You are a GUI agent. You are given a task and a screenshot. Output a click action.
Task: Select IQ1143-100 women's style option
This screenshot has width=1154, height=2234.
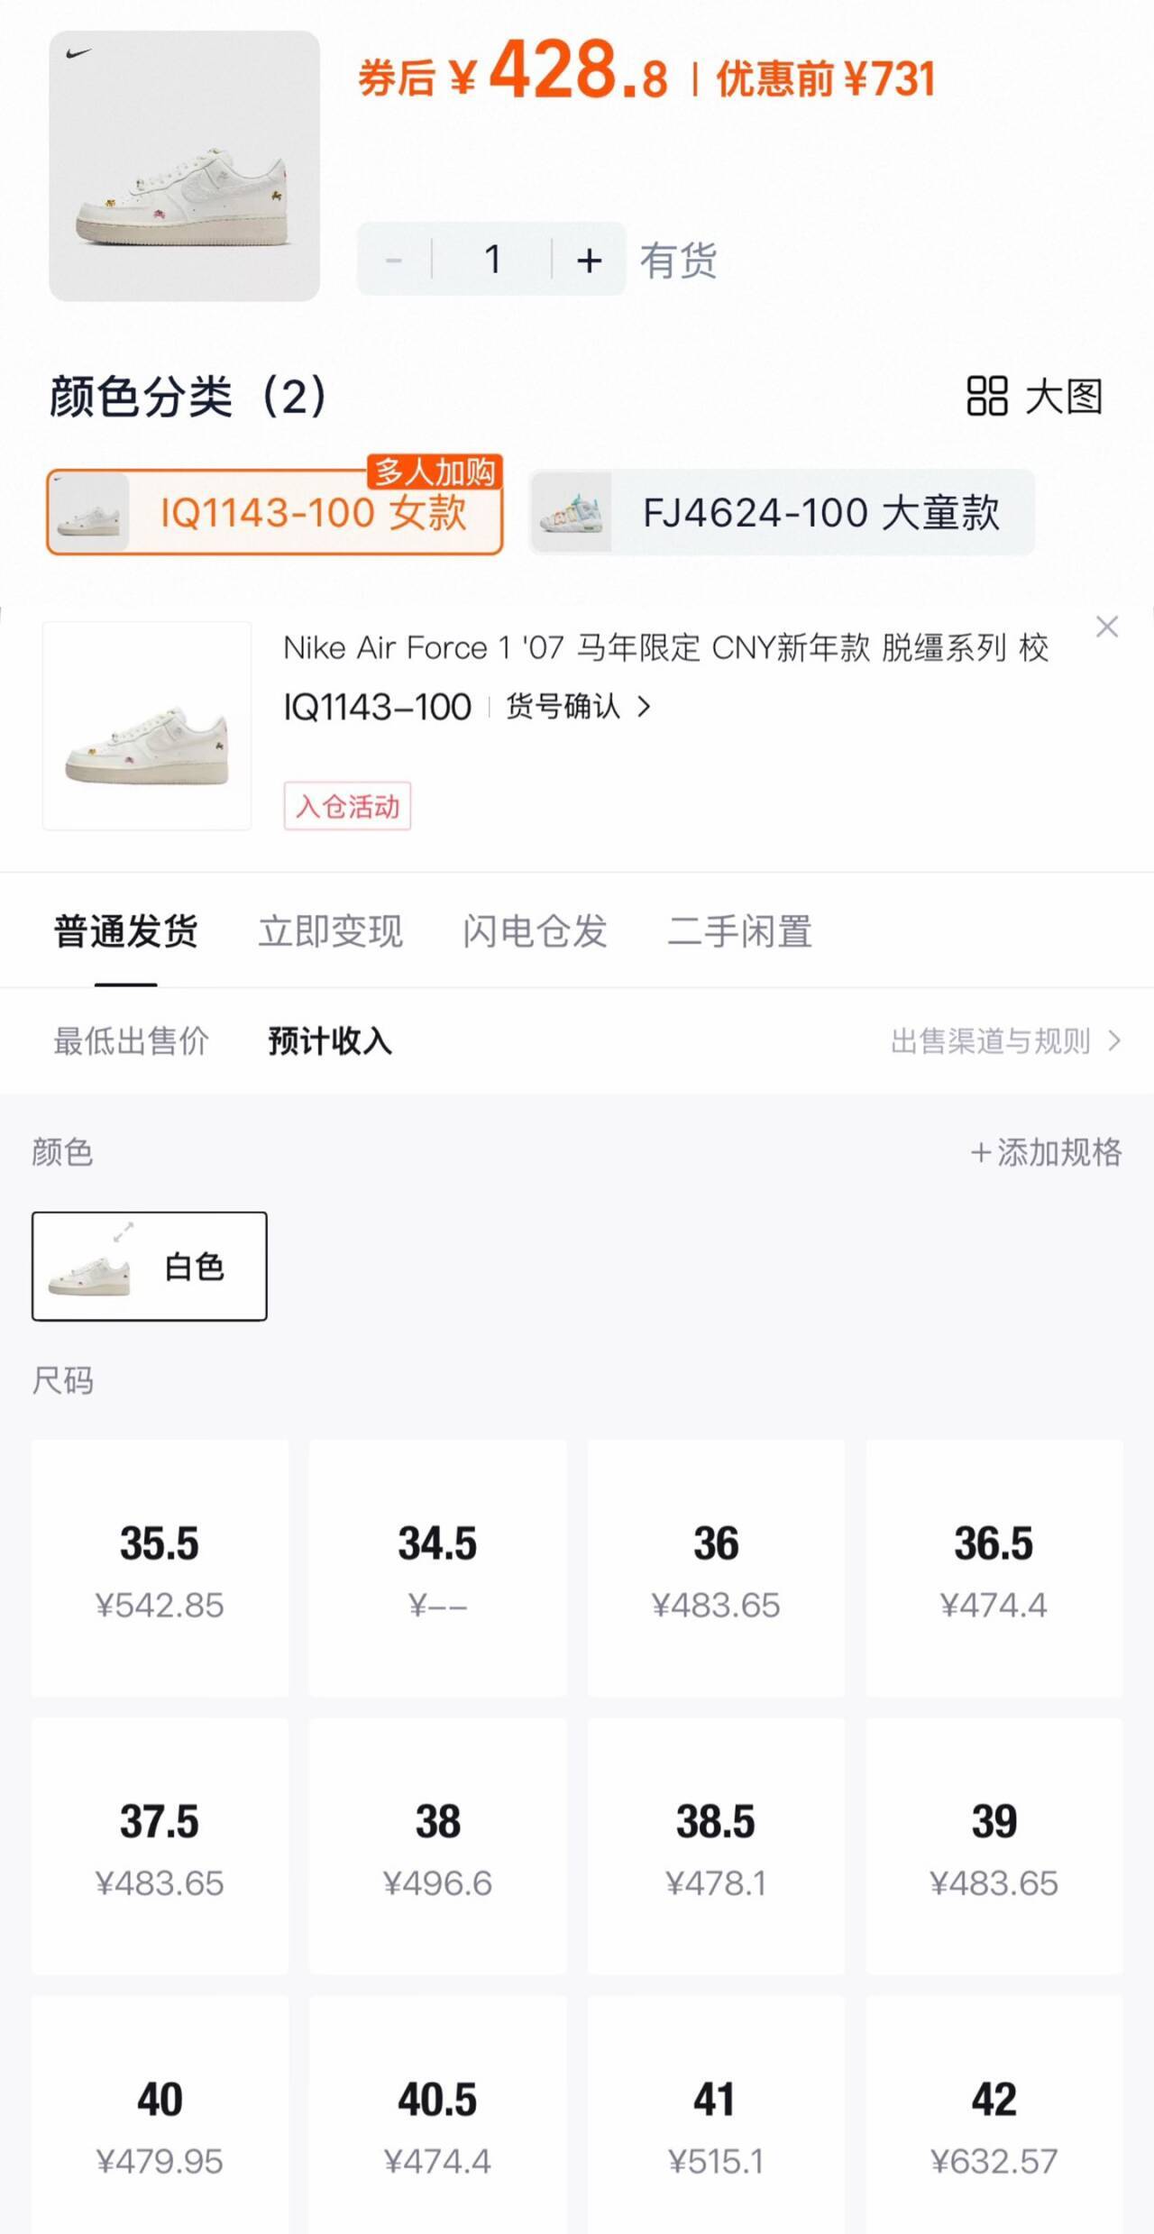click(275, 512)
